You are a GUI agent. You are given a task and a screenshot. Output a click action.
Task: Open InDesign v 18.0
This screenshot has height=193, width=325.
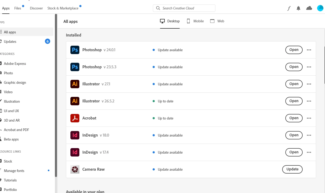point(294,135)
